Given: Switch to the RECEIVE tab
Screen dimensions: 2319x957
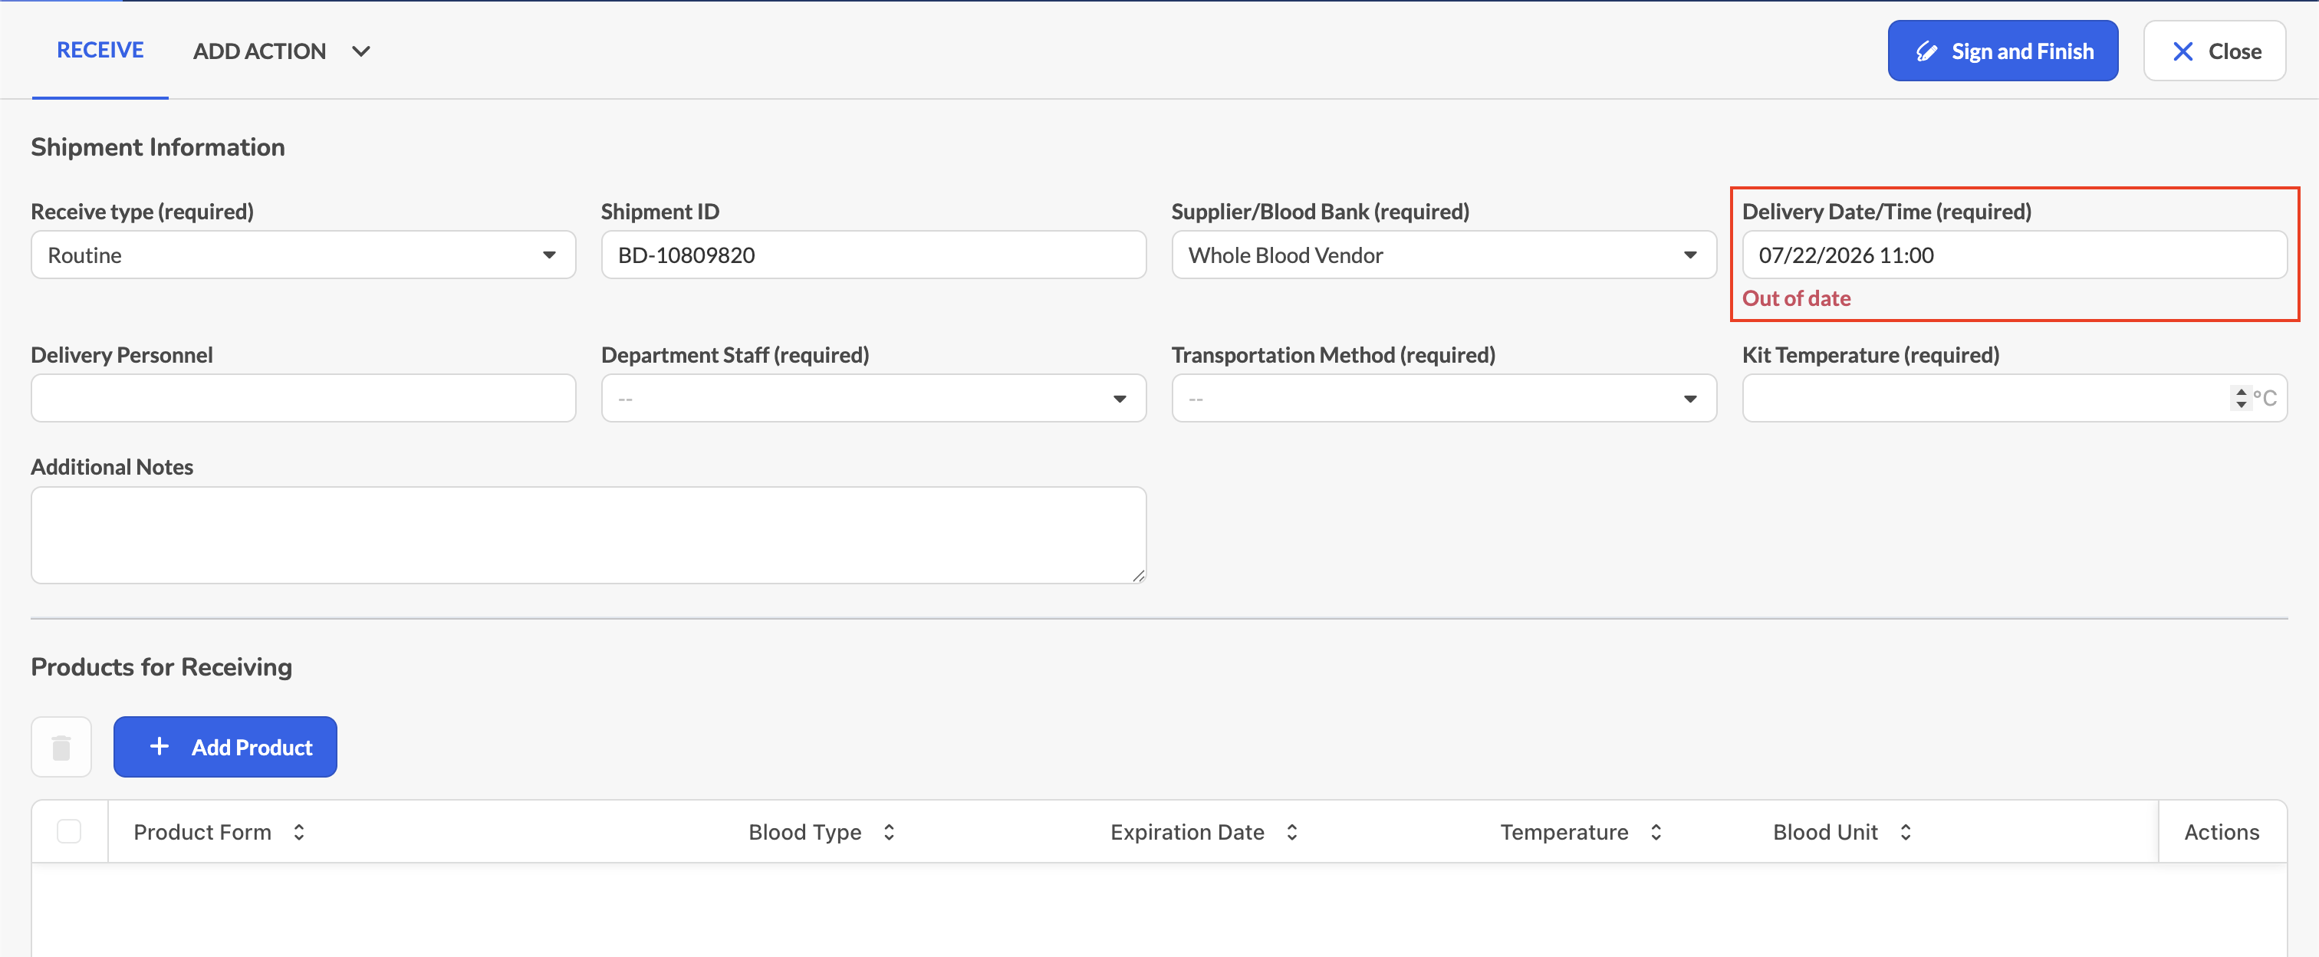Looking at the screenshot, I should [x=100, y=51].
